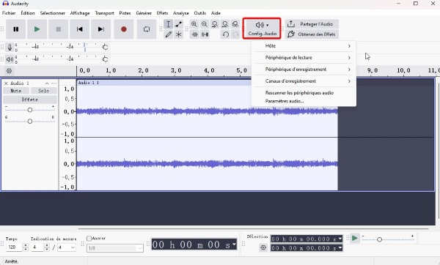Expand Périphérique de lecture submenu
Screen dimensions: 440x265
pyautogui.click(x=304, y=58)
